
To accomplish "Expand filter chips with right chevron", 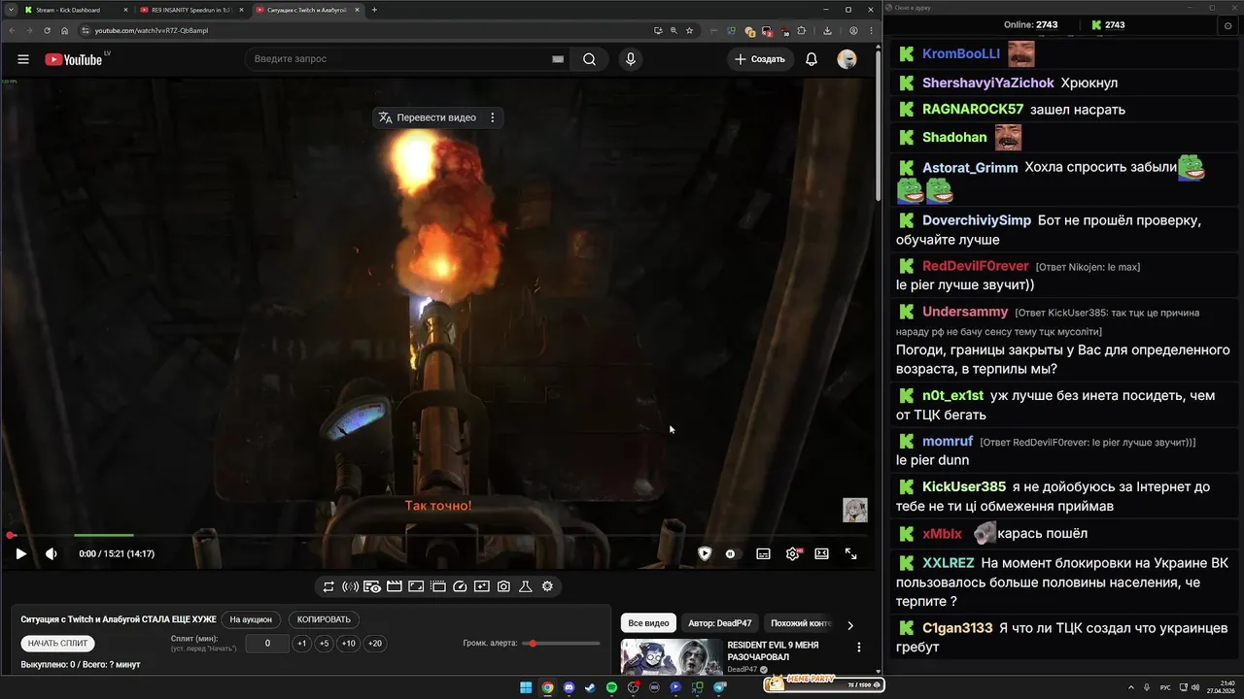I will [x=850, y=625].
